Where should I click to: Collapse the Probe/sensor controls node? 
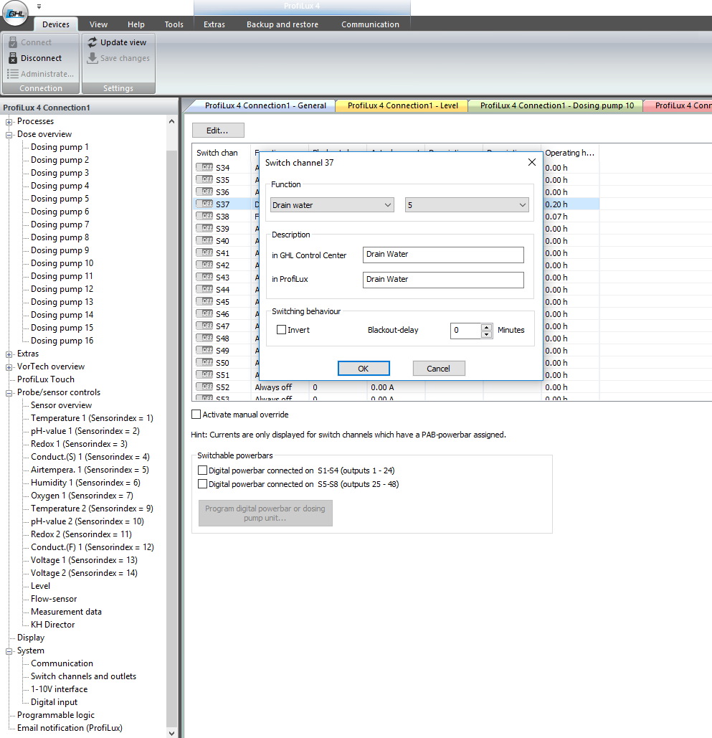(9, 393)
